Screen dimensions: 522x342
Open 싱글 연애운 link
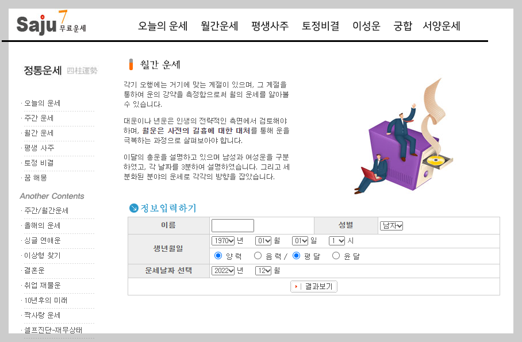(43, 240)
